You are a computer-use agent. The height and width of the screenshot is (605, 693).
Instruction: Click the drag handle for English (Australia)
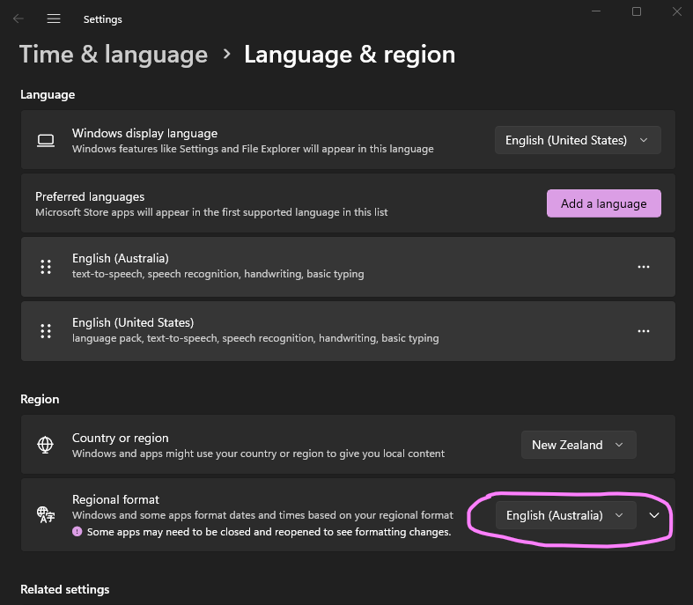pyautogui.click(x=46, y=267)
